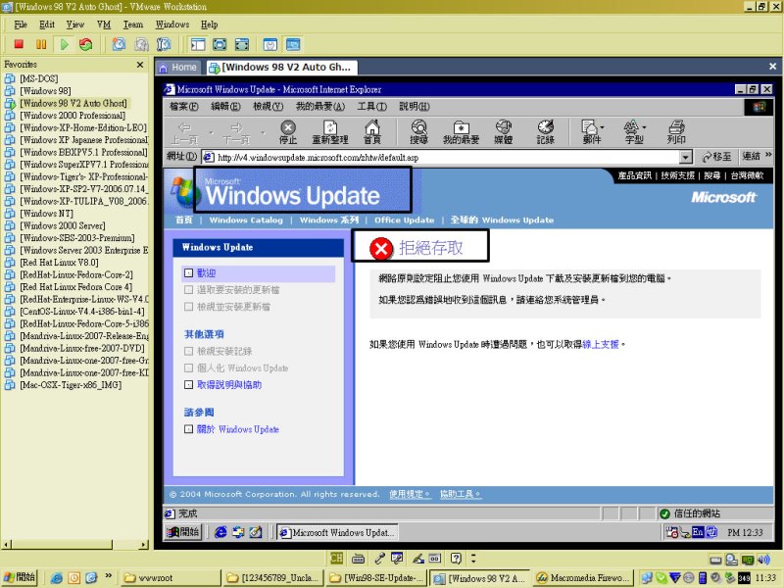Image resolution: width=784 pixels, height=588 pixels.
Task: Select [Windows 2000 Professional] in Favorites
Action: pos(73,116)
